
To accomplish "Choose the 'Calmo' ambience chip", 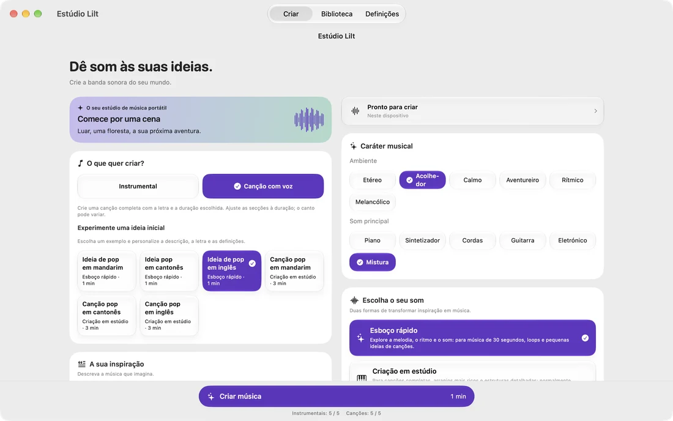I will click(x=472, y=181).
